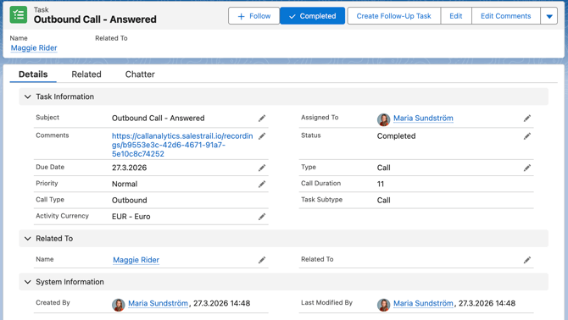Collapse the System Information section
This screenshot has width=568, height=320.
(27, 282)
